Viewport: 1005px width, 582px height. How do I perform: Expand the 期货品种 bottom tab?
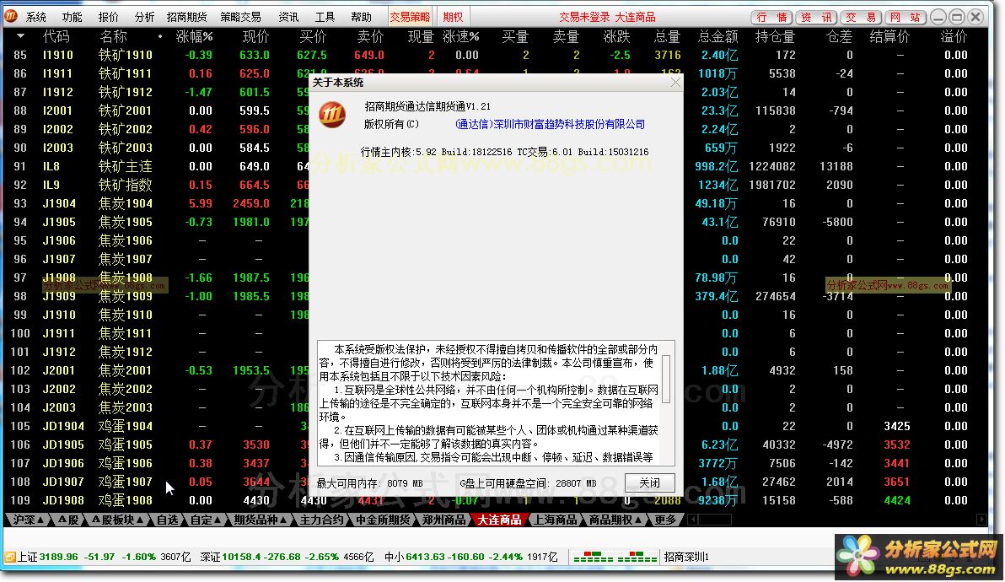click(x=261, y=520)
